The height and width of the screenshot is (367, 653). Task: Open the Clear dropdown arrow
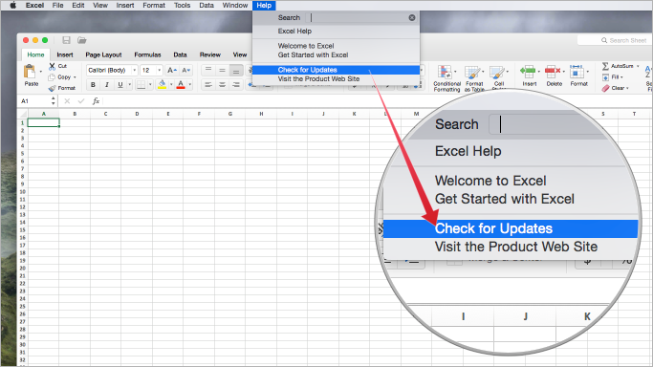pyautogui.click(x=627, y=88)
